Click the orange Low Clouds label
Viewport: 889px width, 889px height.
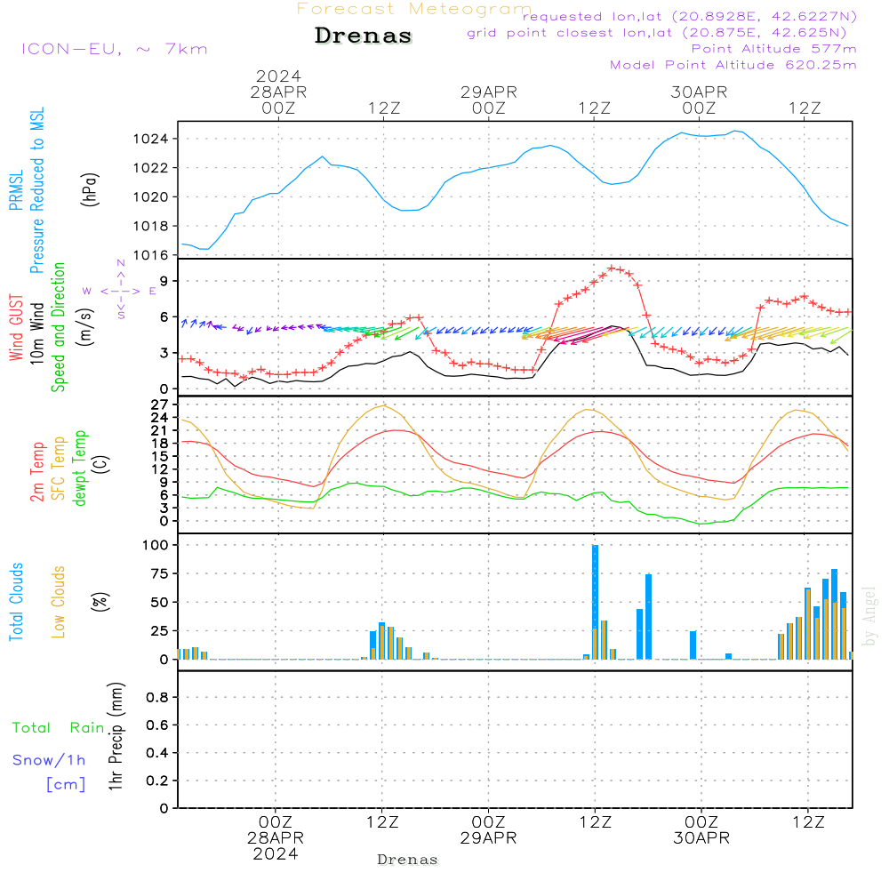59,601
